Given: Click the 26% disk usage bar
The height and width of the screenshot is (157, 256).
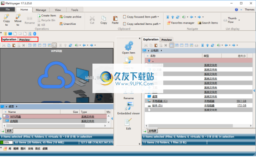Looking at the screenshot, I should [7, 143].
